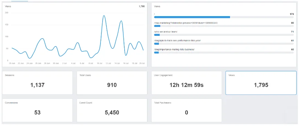
Task: Click the 200 y-axis label
Action: [7, 13]
